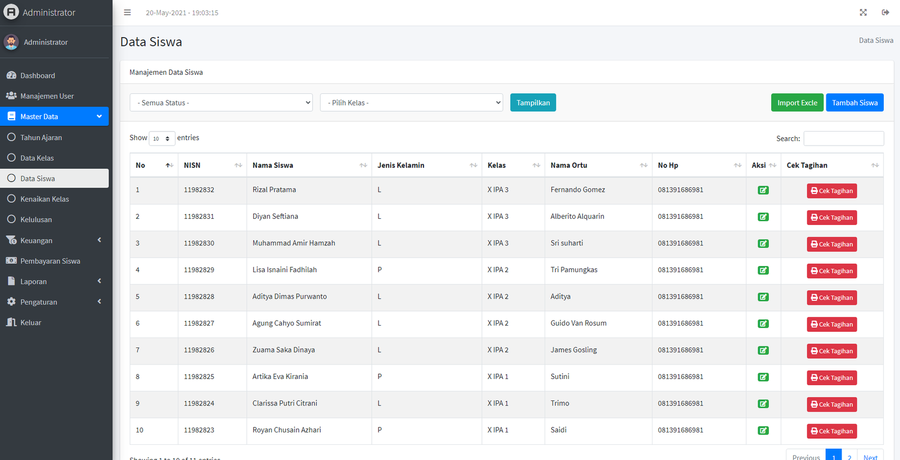Click edit icon for Rizal Pratama
The image size is (900, 460).
(763, 190)
